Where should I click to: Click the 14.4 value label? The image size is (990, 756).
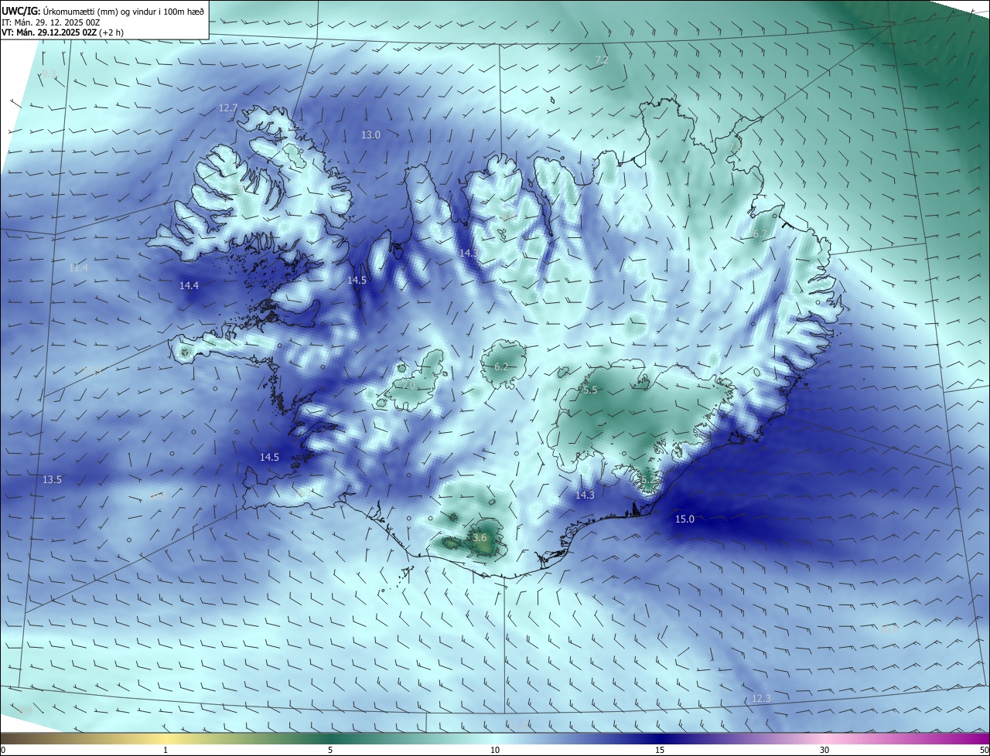pyautogui.click(x=189, y=285)
